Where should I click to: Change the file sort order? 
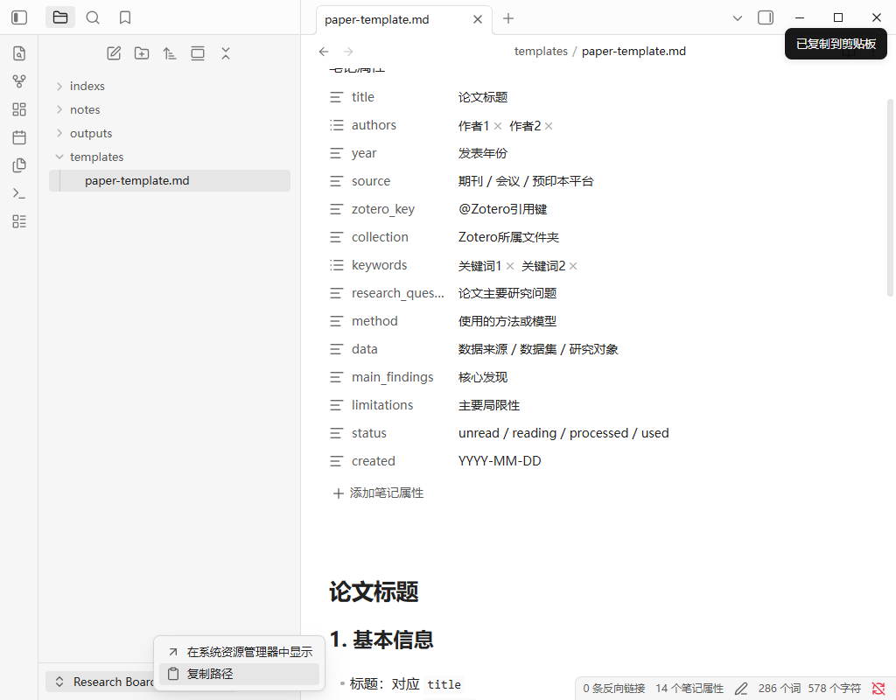170,53
